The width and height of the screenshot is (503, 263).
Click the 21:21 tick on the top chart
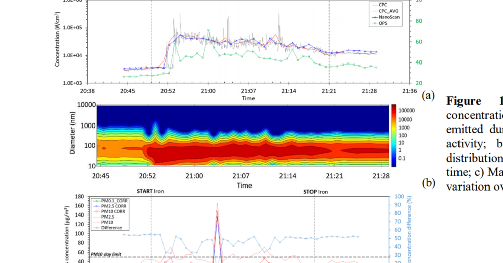(329, 90)
